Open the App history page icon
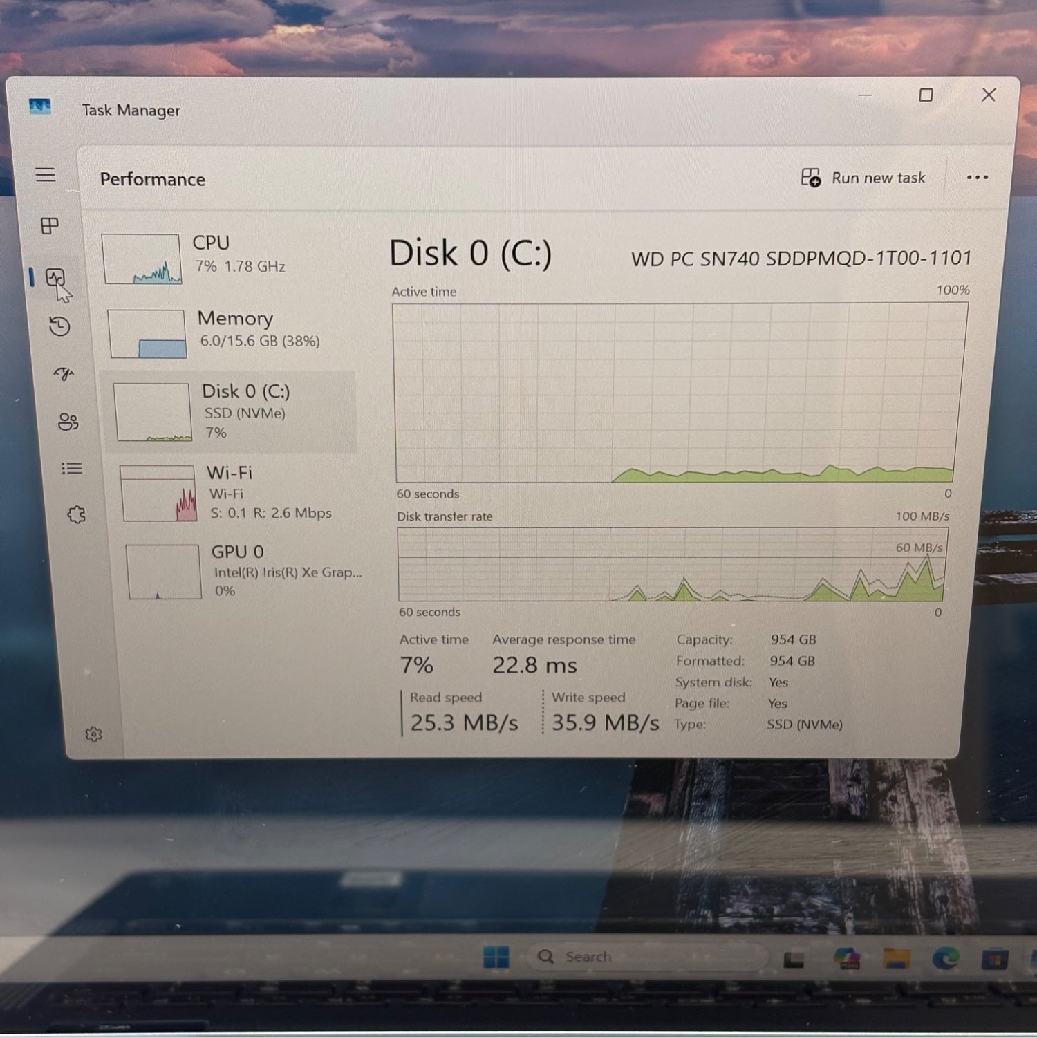The width and height of the screenshot is (1037, 1037). tap(59, 326)
